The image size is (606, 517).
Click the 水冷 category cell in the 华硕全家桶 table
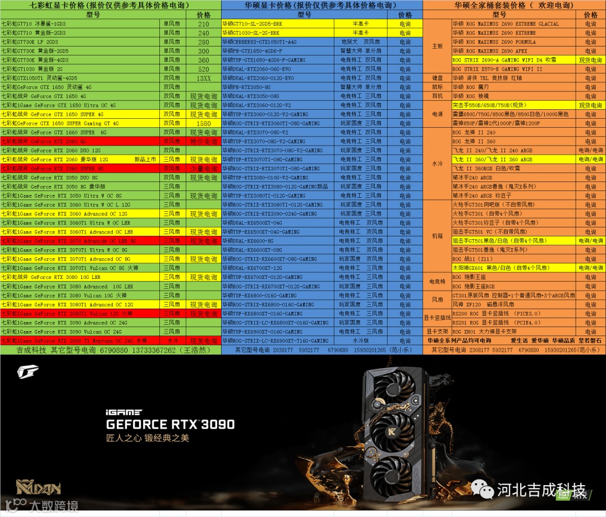click(x=437, y=164)
